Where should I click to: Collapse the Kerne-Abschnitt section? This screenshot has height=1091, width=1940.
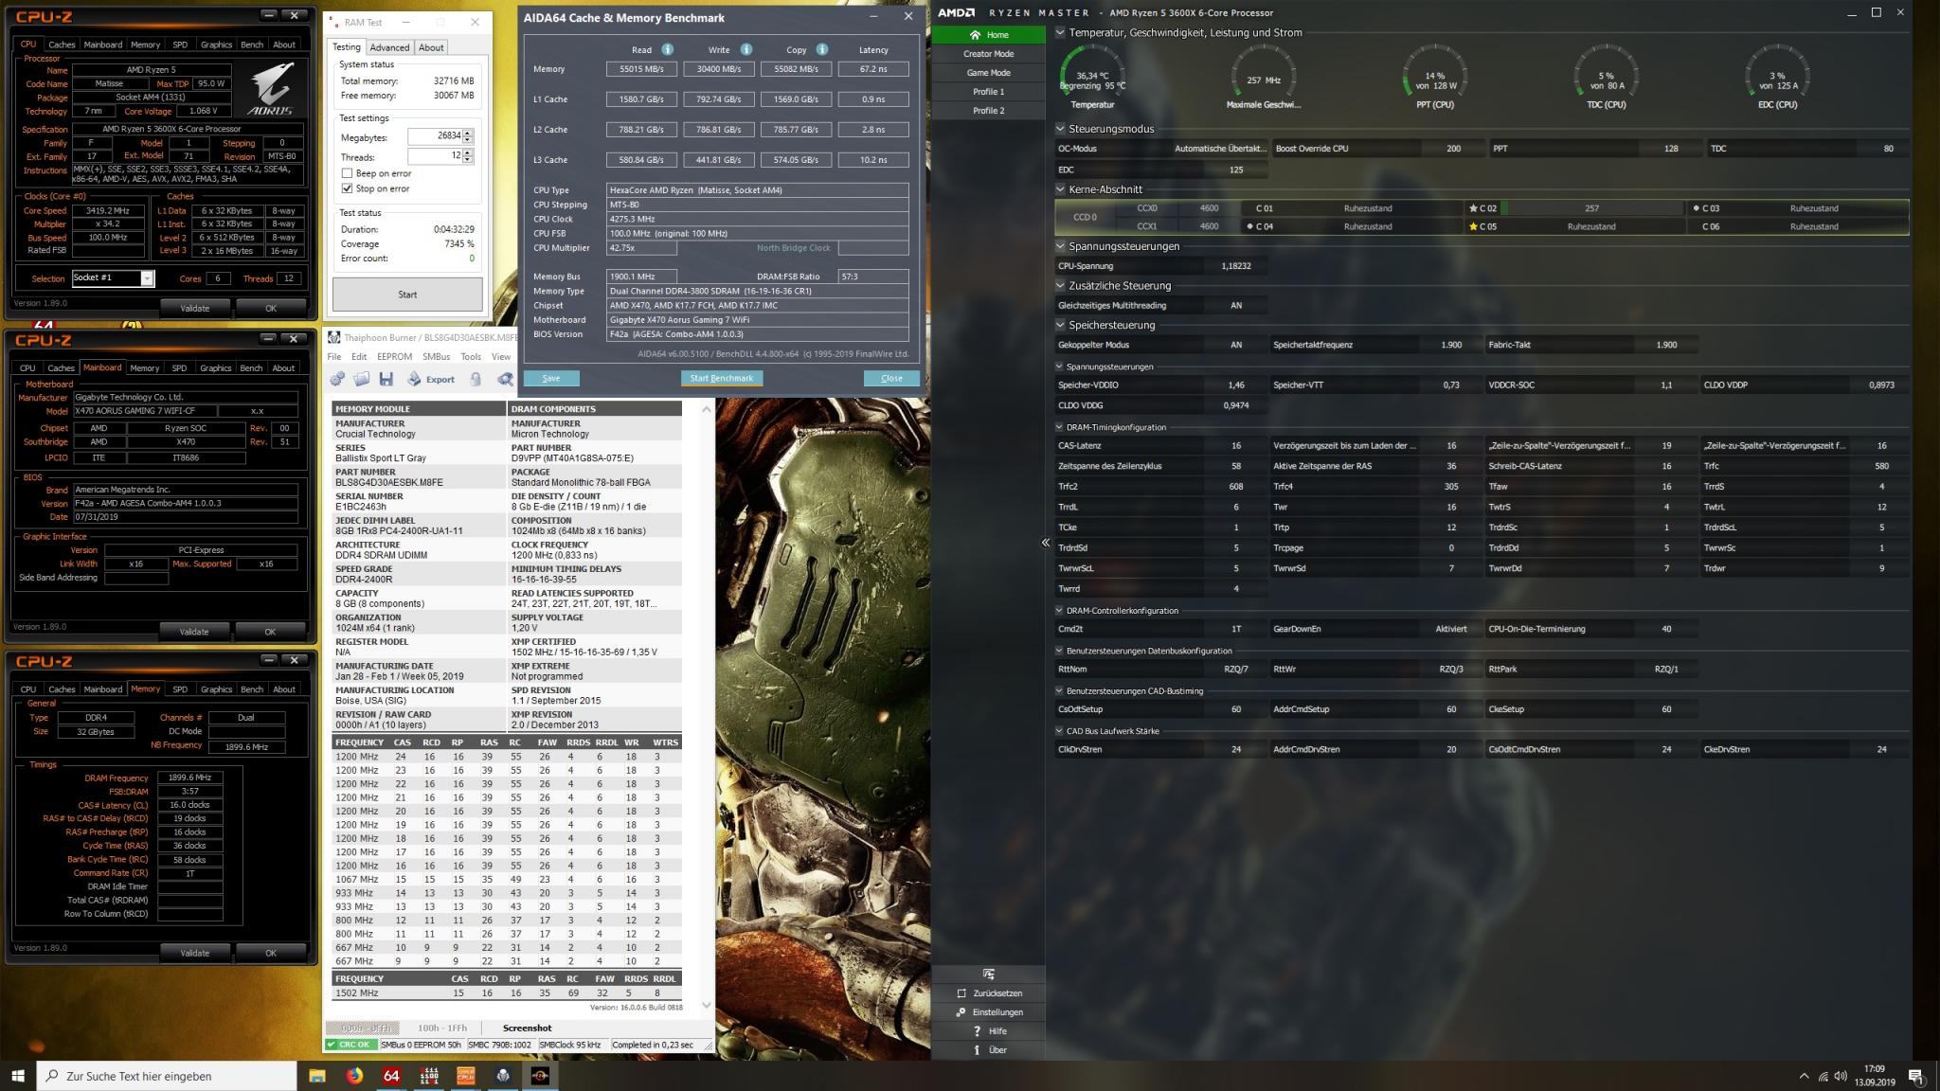[x=1060, y=189]
